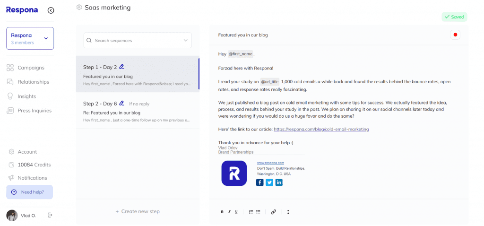Viewport: 484px width, 226px height.
Task: Select Step 1 - Day 2 sequence
Action: tap(138, 74)
